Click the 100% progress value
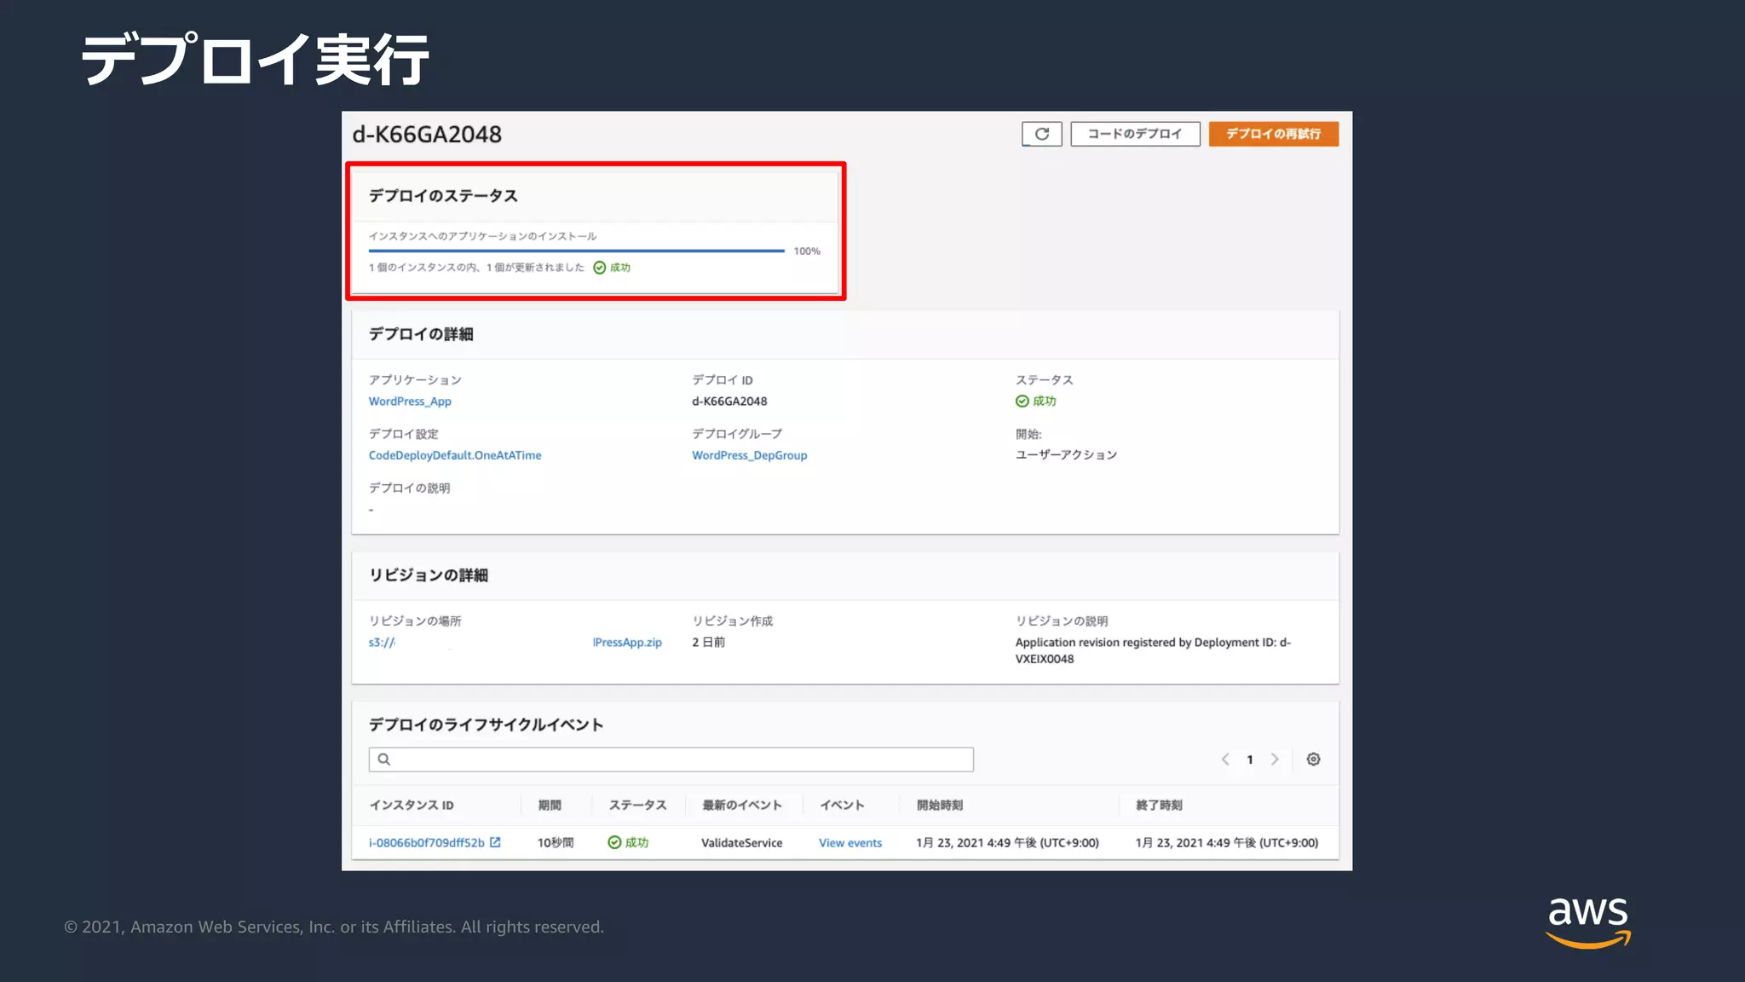 point(807,251)
